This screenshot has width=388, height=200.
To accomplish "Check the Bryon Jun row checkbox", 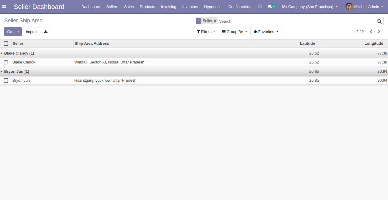I will (x=6, y=80).
